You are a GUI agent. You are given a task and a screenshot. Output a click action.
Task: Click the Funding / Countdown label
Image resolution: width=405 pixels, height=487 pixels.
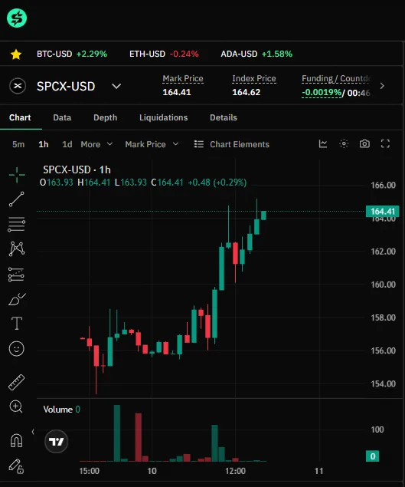pyautogui.click(x=336, y=78)
